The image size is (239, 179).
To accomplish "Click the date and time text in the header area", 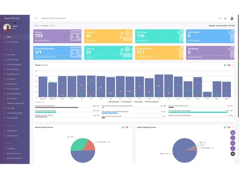I will (221, 26).
